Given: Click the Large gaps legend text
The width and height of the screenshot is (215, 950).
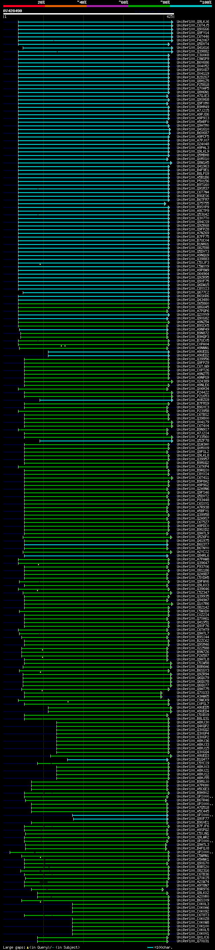Looking at the screenshot, I should [x=41, y=947].
